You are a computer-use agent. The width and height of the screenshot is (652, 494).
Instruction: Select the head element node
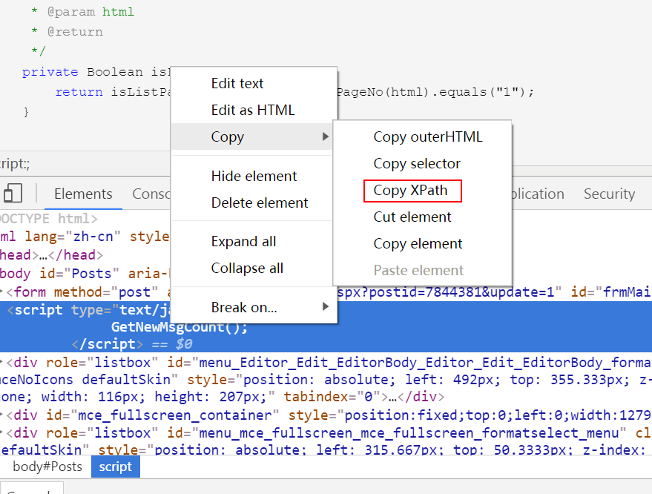(x=50, y=254)
